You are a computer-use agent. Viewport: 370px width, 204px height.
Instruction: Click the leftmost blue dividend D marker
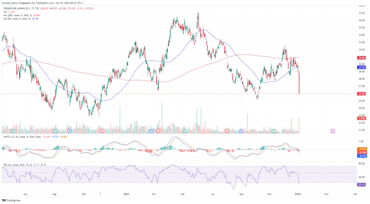pyautogui.click(x=70, y=131)
